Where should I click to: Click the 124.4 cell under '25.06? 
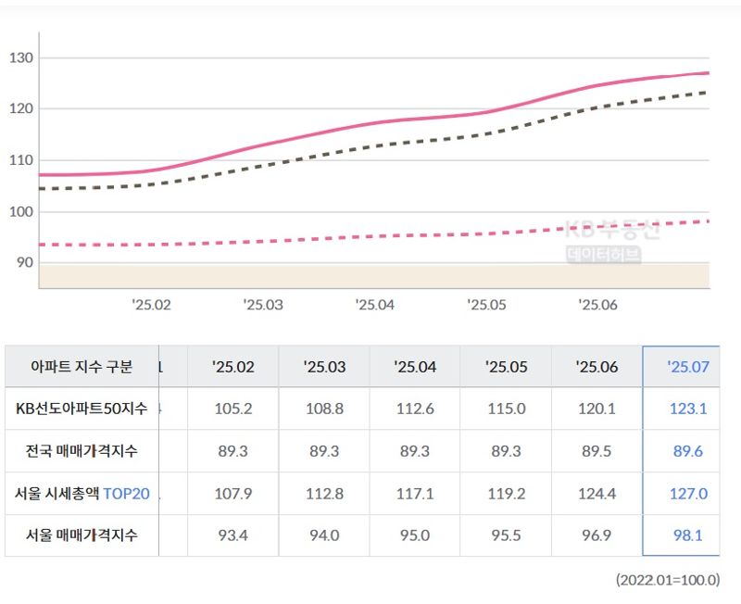[597, 494]
